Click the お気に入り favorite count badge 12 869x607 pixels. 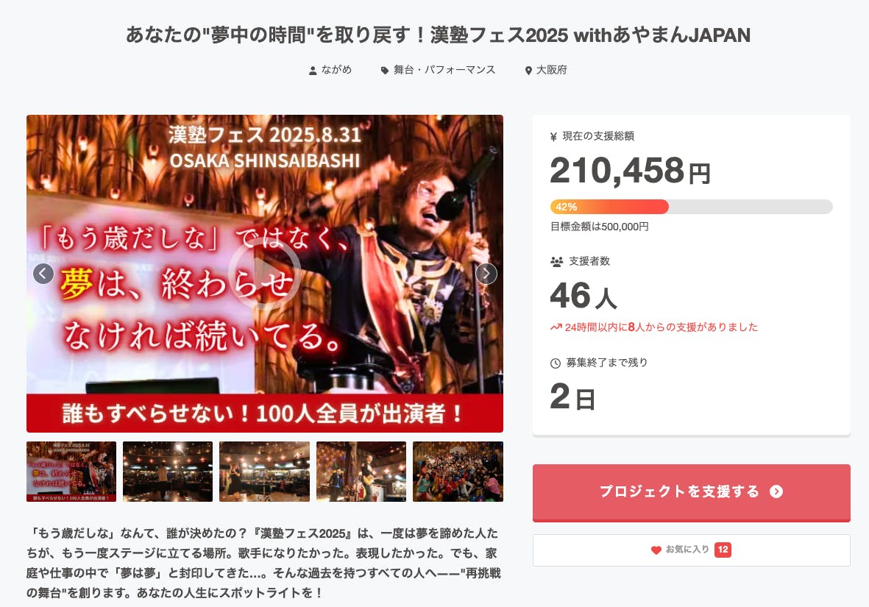[723, 550]
